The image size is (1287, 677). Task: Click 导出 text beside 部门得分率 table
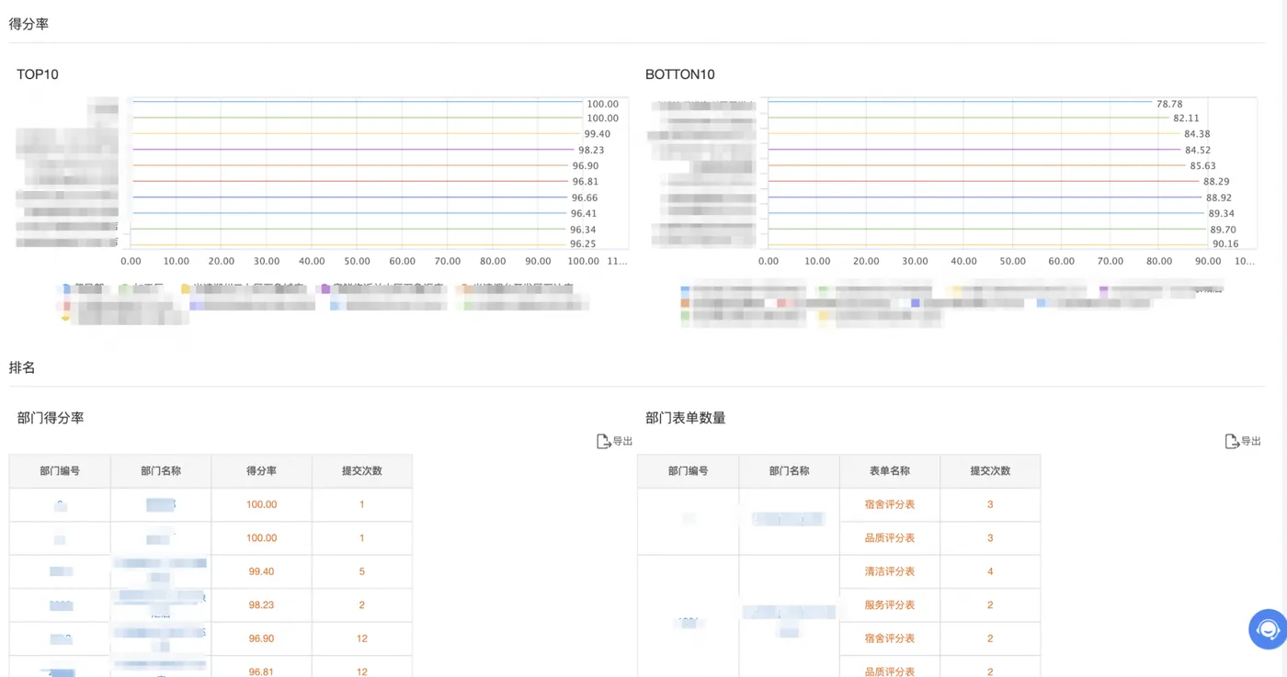click(622, 442)
